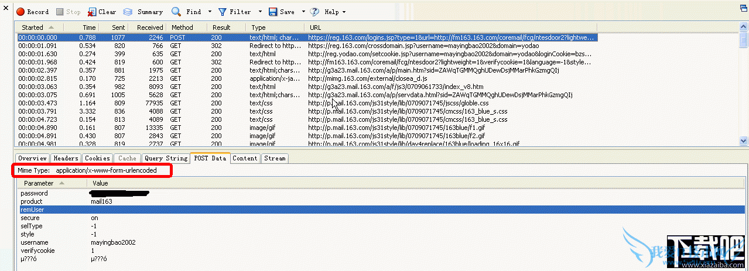The width and height of the screenshot is (749, 271).
Task: Select the servdata.html request row
Action: point(306,94)
